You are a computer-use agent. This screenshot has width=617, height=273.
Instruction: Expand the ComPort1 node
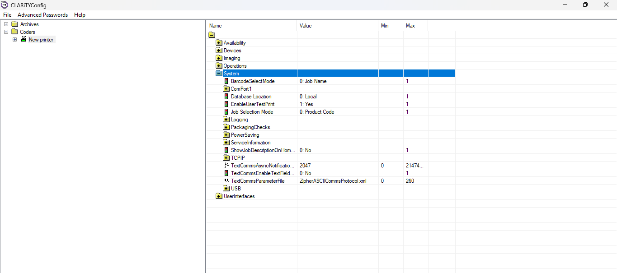[x=226, y=89]
